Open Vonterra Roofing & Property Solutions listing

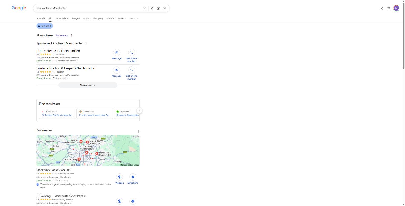click(66, 68)
